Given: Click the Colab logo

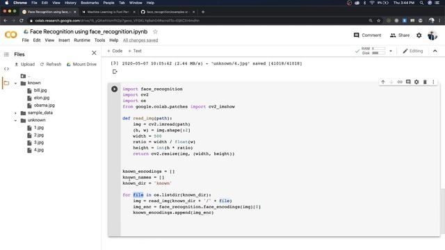Looking at the screenshot, I should click(x=11, y=35).
